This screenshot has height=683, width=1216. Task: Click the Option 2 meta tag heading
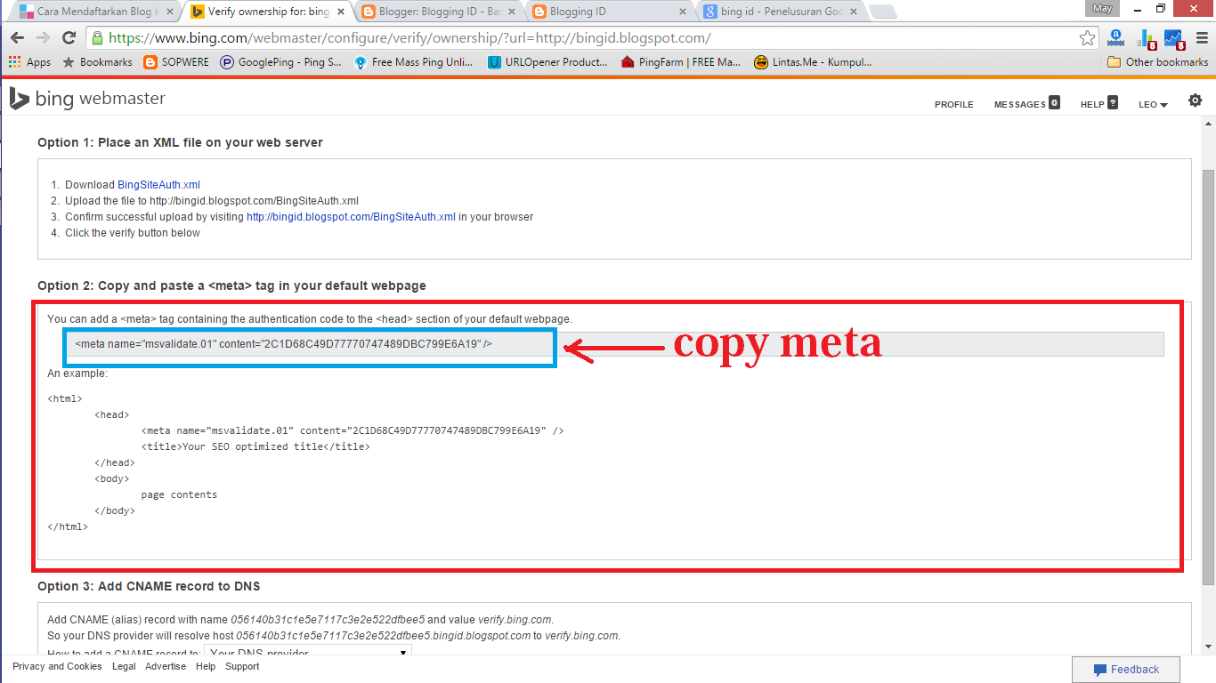tap(231, 285)
